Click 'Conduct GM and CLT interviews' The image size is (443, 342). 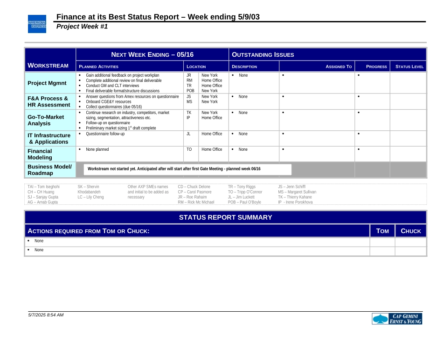(112, 86)
